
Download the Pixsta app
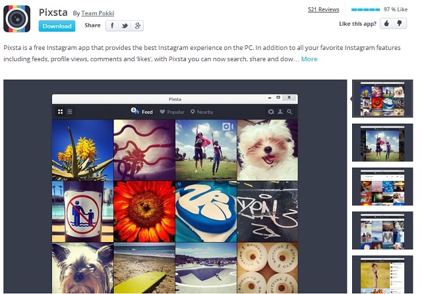[57, 26]
